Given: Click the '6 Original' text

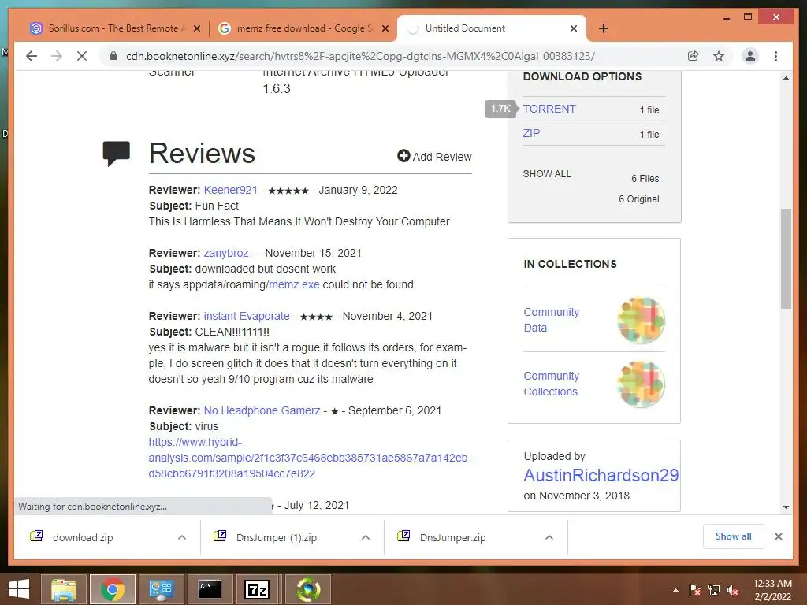Looking at the screenshot, I should click(638, 199).
